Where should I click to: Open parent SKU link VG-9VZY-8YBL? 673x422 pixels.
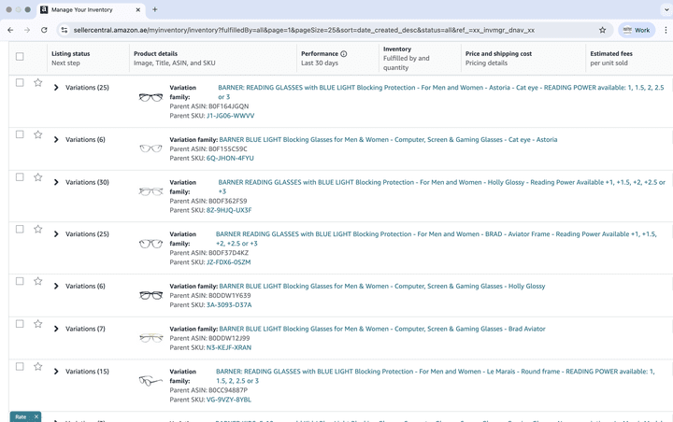(x=229, y=400)
